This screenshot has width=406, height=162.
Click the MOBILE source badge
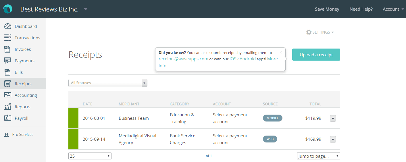coord(273,118)
